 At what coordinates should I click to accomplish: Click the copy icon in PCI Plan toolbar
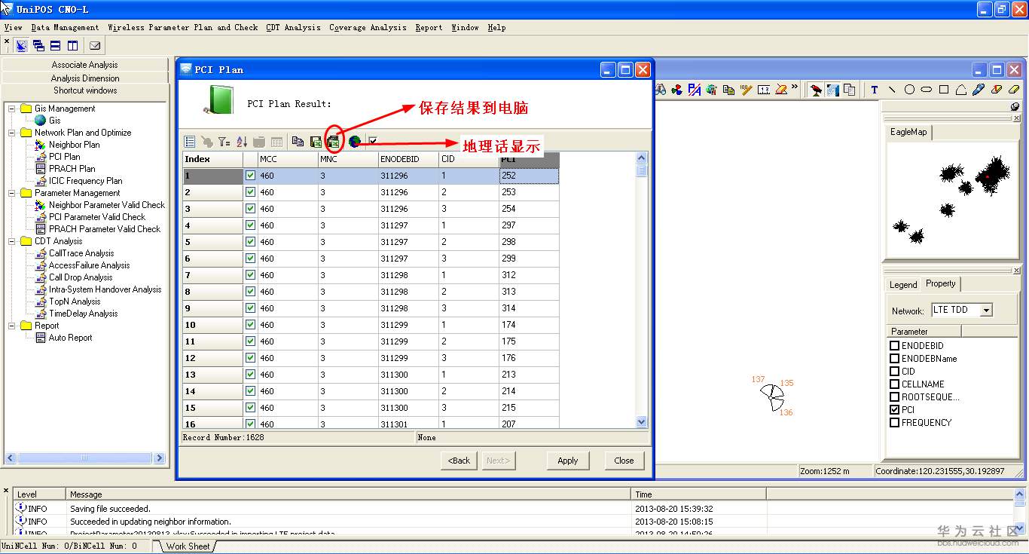tap(298, 142)
